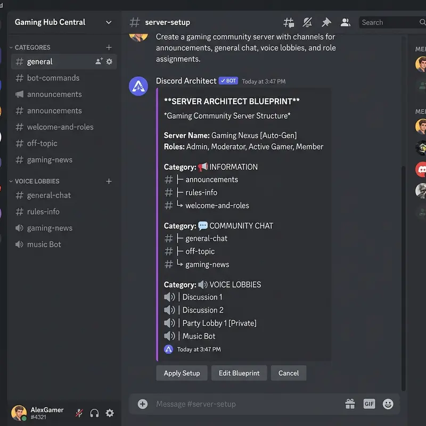Click the Apply Setup button
426x426 pixels.
[x=182, y=373]
